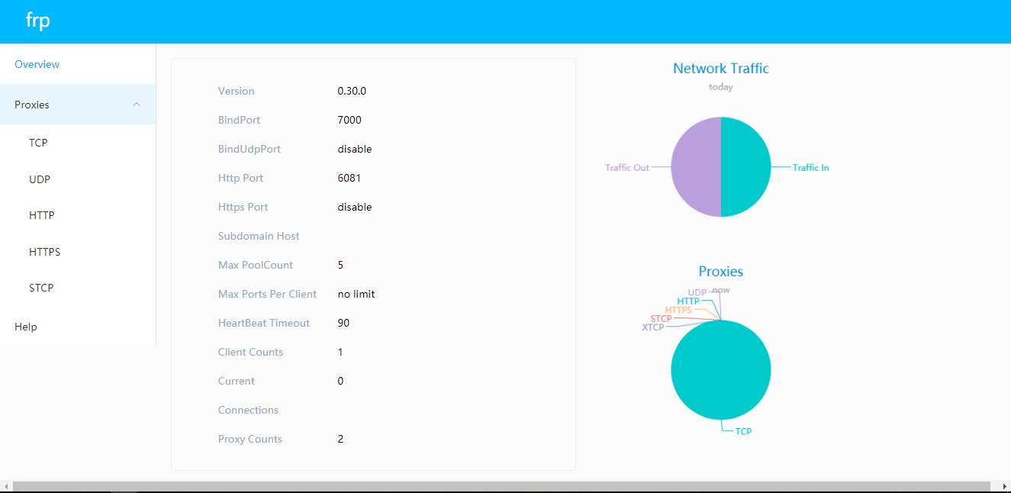Click the horizontal scrollbar right arrow

coord(1004,486)
